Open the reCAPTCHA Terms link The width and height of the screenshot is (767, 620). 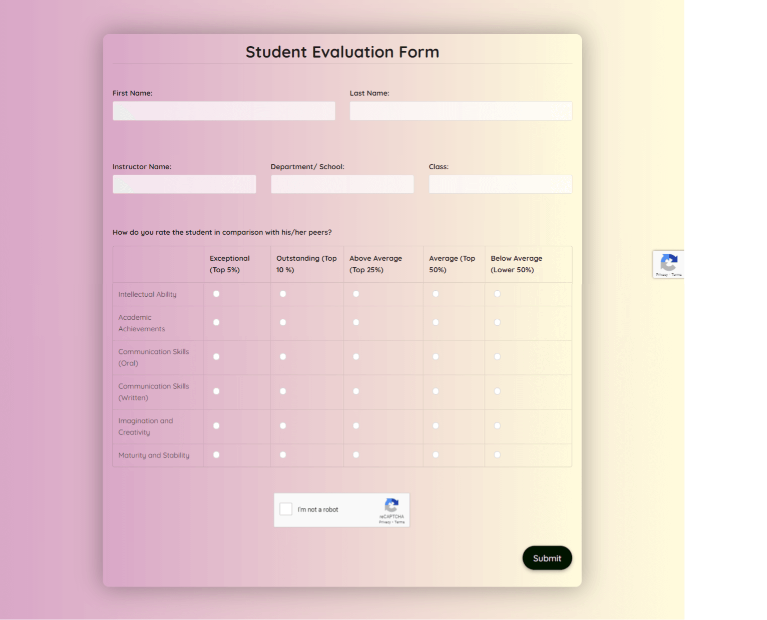click(399, 522)
